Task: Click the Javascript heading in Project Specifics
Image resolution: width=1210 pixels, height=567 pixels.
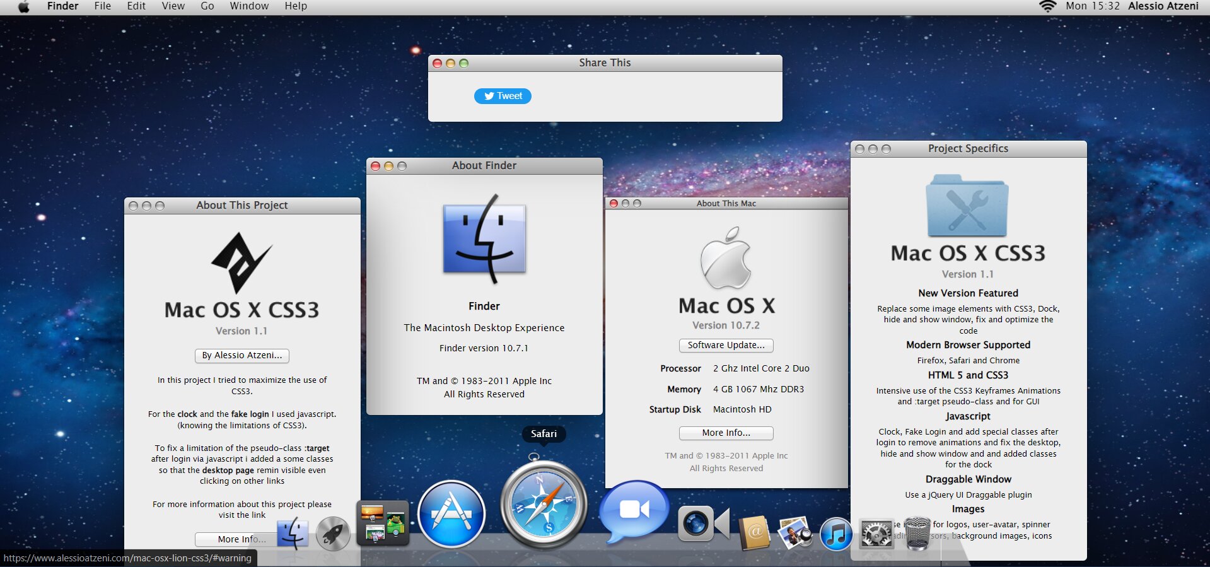Action: pos(969,416)
